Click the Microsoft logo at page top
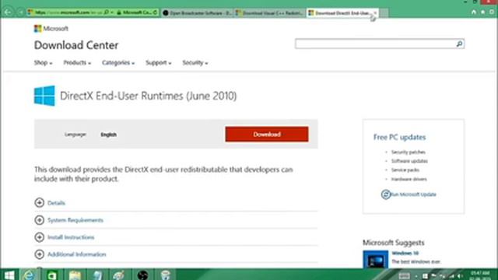Screen dimensions: 498x280 tap(51, 29)
